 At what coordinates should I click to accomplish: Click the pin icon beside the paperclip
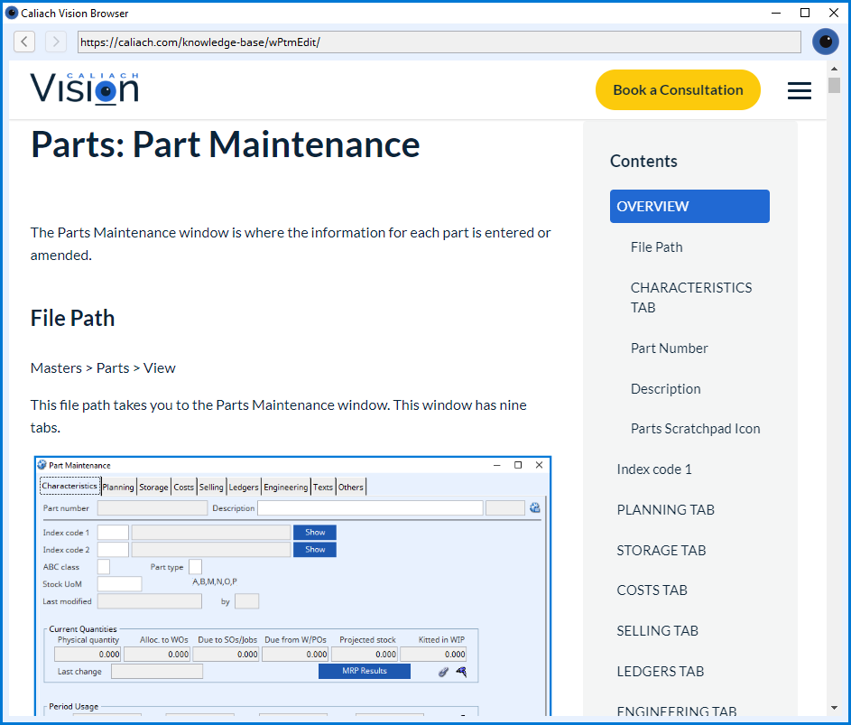(461, 672)
